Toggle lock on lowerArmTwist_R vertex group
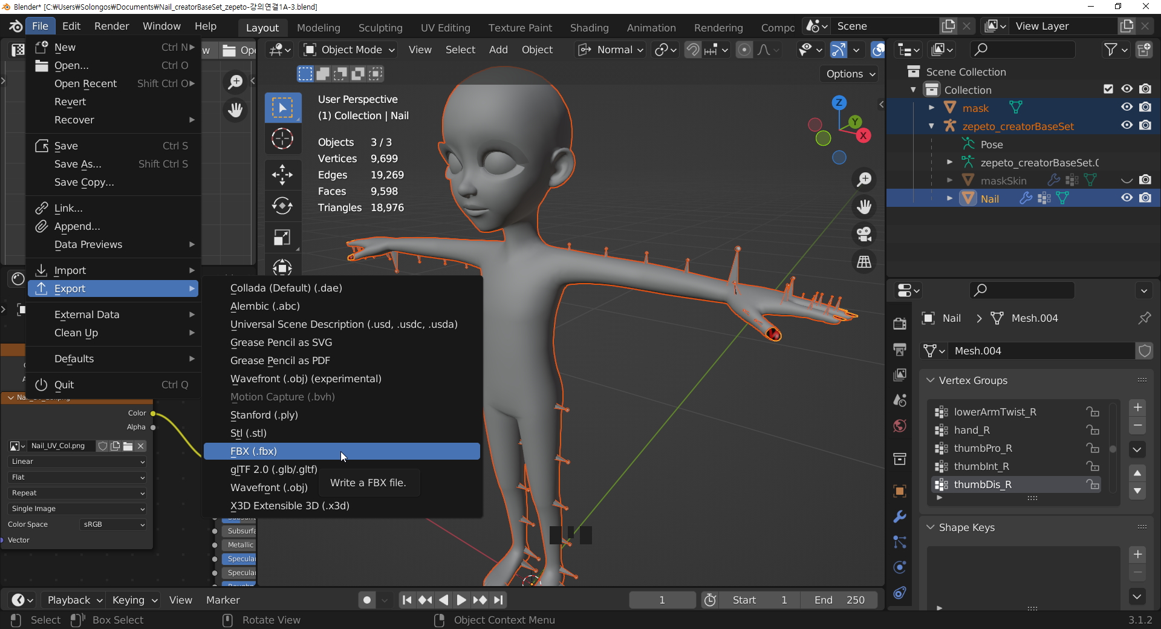The height and width of the screenshot is (629, 1161). click(x=1093, y=412)
